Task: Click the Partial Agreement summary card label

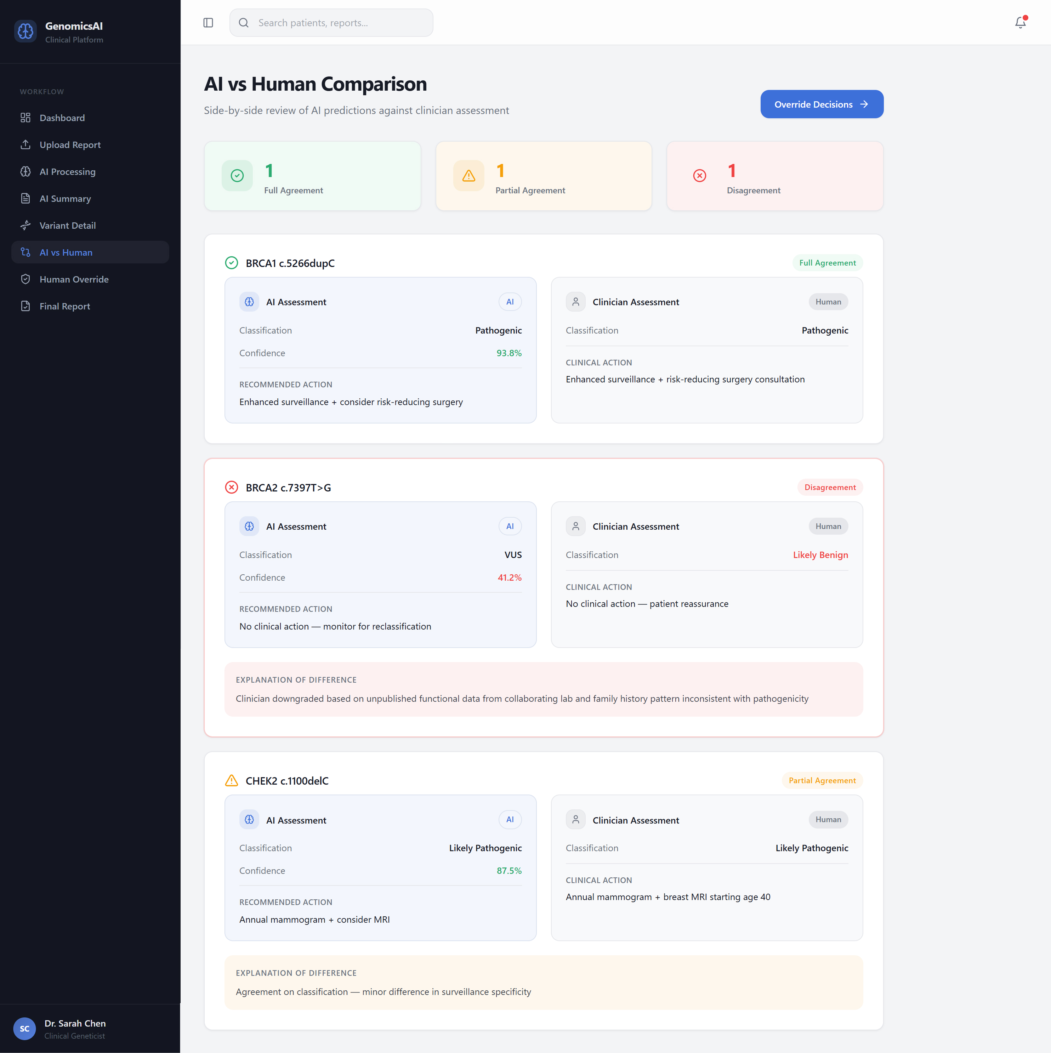Action: coord(530,190)
